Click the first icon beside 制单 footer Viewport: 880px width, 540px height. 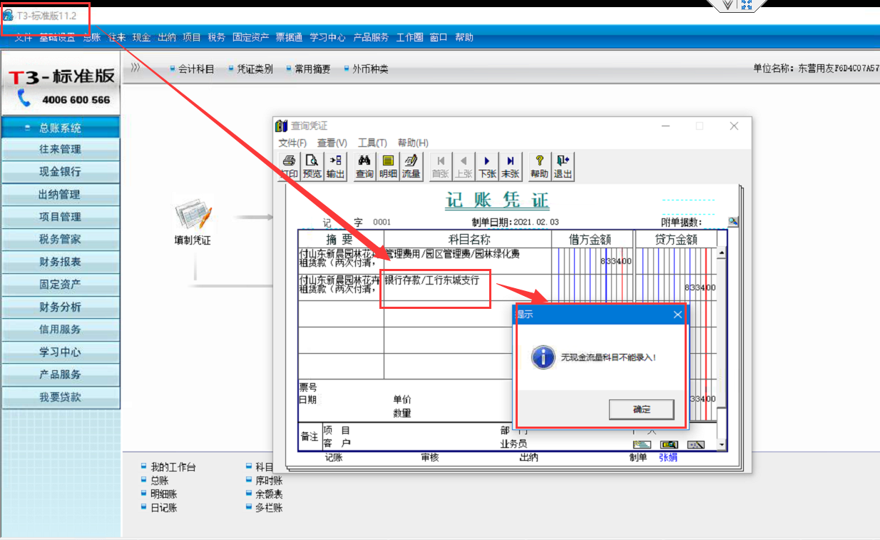pos(641,444)
